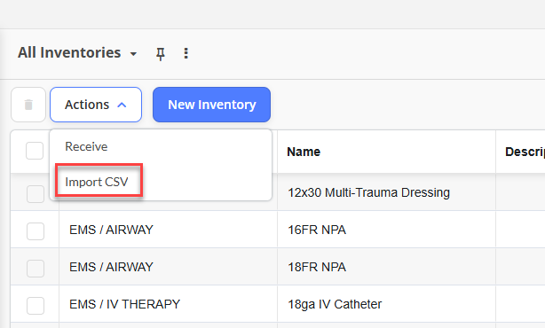Sort by the Name column header
This screenshot has height=328, width=545.
[304, 152]
